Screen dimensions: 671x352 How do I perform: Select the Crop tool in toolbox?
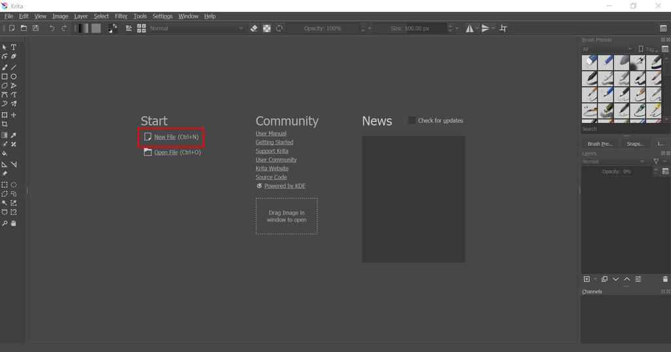(5, 124)
